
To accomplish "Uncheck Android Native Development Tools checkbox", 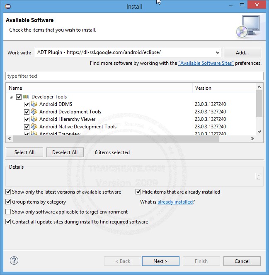I will pyautogui.click(x=27, y=127).
